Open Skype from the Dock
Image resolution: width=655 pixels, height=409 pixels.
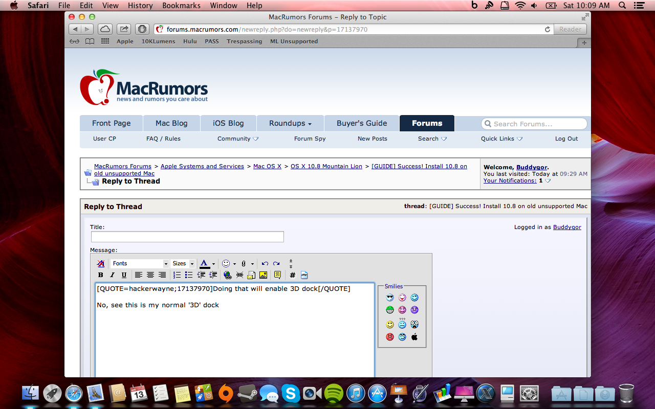[291, 393]
